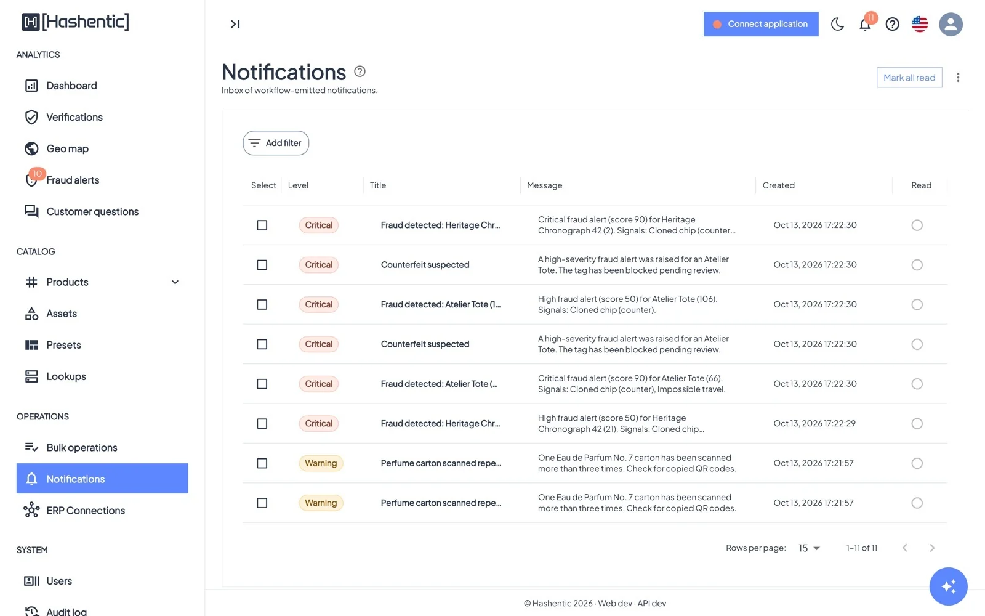The width and height of the screenshot is (985, 616).
Task: Select checkbox for Heritage Chronograph 42 (21) row
Action: tap(262, 423)
